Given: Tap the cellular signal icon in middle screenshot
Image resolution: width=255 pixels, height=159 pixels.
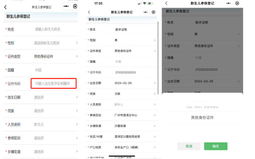Looking at the screenshot, I should [140, 3].
